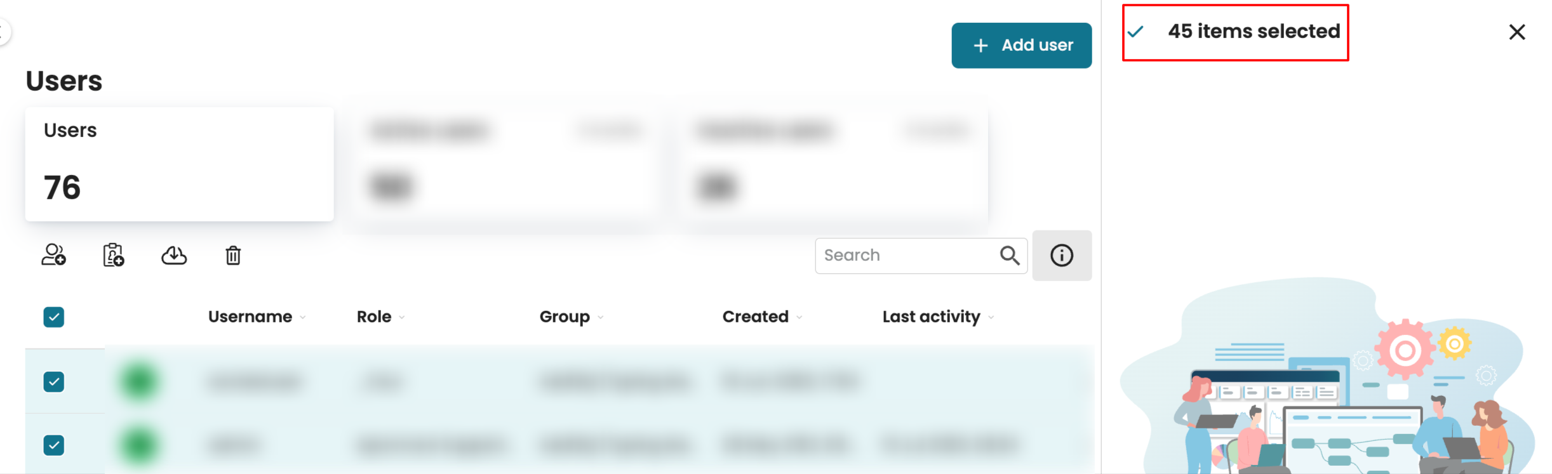Click the green status avatar in the first row
The width and height of the screenshot is (1552, 474).
pos(138,382)
